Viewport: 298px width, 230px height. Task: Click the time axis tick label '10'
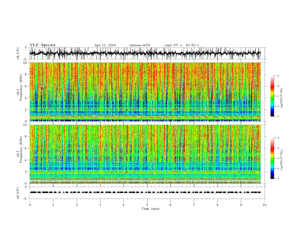click(265, 205)
